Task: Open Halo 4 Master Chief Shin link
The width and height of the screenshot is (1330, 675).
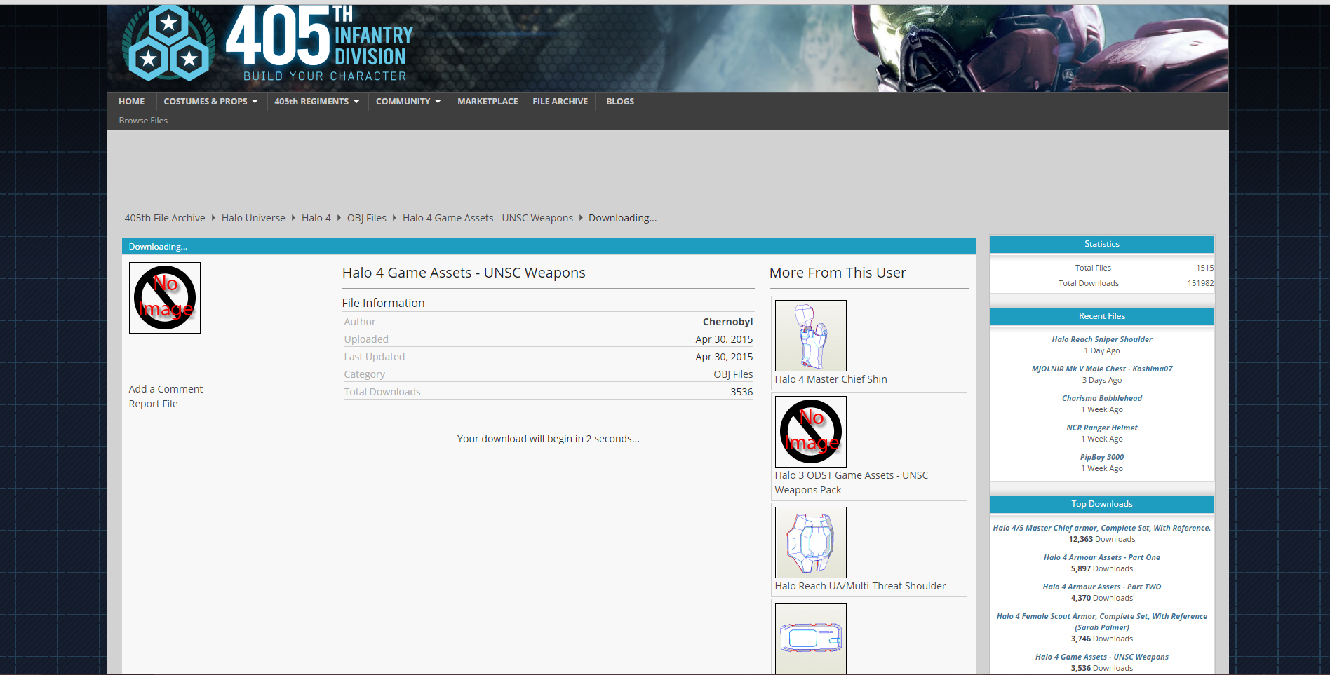Action: (831, 379)
